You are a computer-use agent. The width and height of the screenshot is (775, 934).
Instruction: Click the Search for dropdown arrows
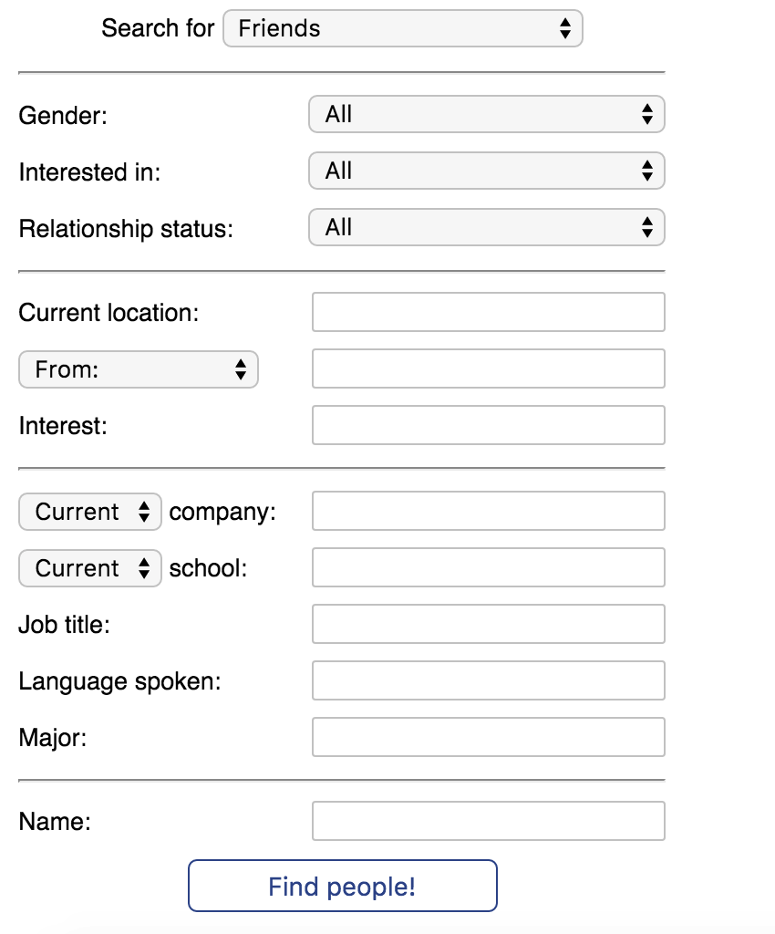pyautogui.click(x=564, y=28)
